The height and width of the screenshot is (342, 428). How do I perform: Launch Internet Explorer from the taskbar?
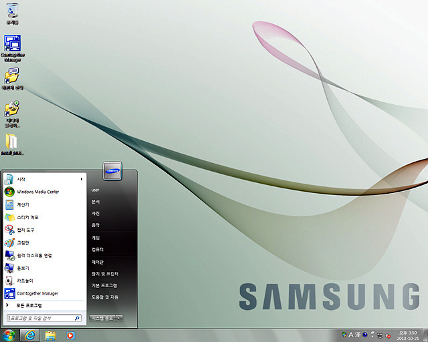pyautogui.click(x=29, y=335)
